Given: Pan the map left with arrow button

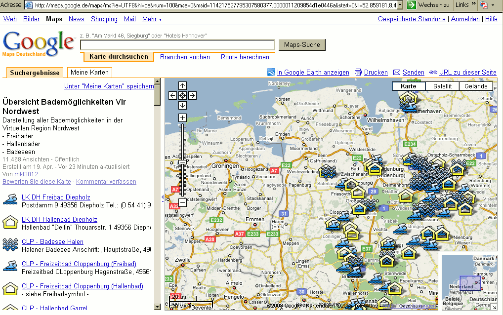Looking at the screenshot, I should (172, 95).
